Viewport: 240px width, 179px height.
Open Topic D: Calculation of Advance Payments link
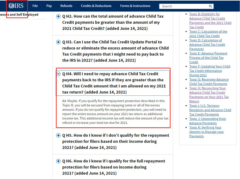207,45
